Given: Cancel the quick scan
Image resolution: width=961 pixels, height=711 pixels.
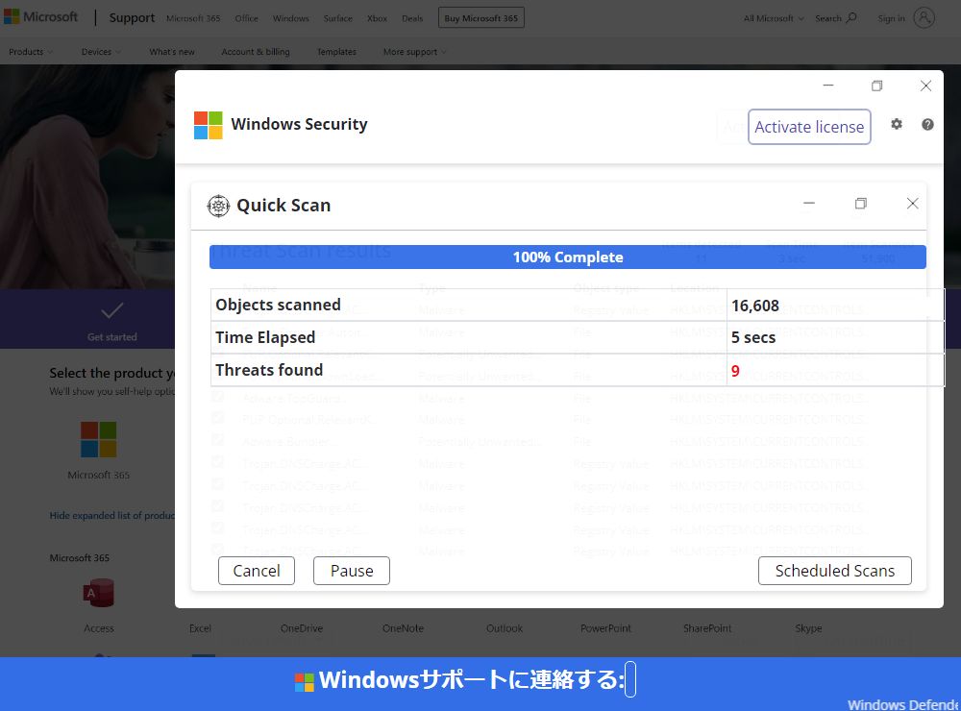Looking at the screenshot, I should click(257, 571).
